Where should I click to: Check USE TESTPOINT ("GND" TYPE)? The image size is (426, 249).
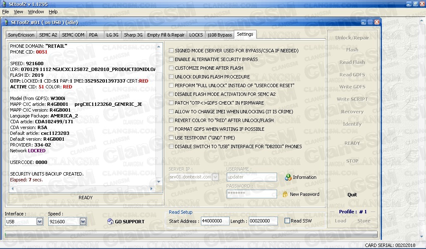pos(171,138)
